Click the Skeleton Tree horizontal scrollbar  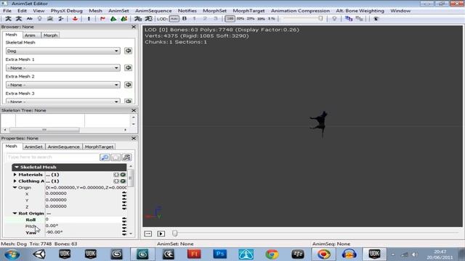pos(44,130)
